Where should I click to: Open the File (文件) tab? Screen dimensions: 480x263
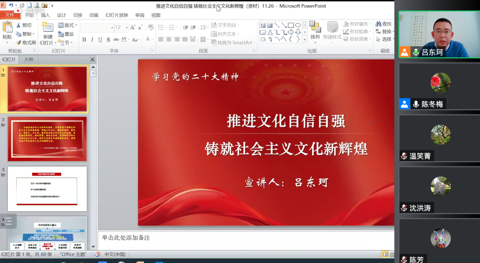(10, 15)
